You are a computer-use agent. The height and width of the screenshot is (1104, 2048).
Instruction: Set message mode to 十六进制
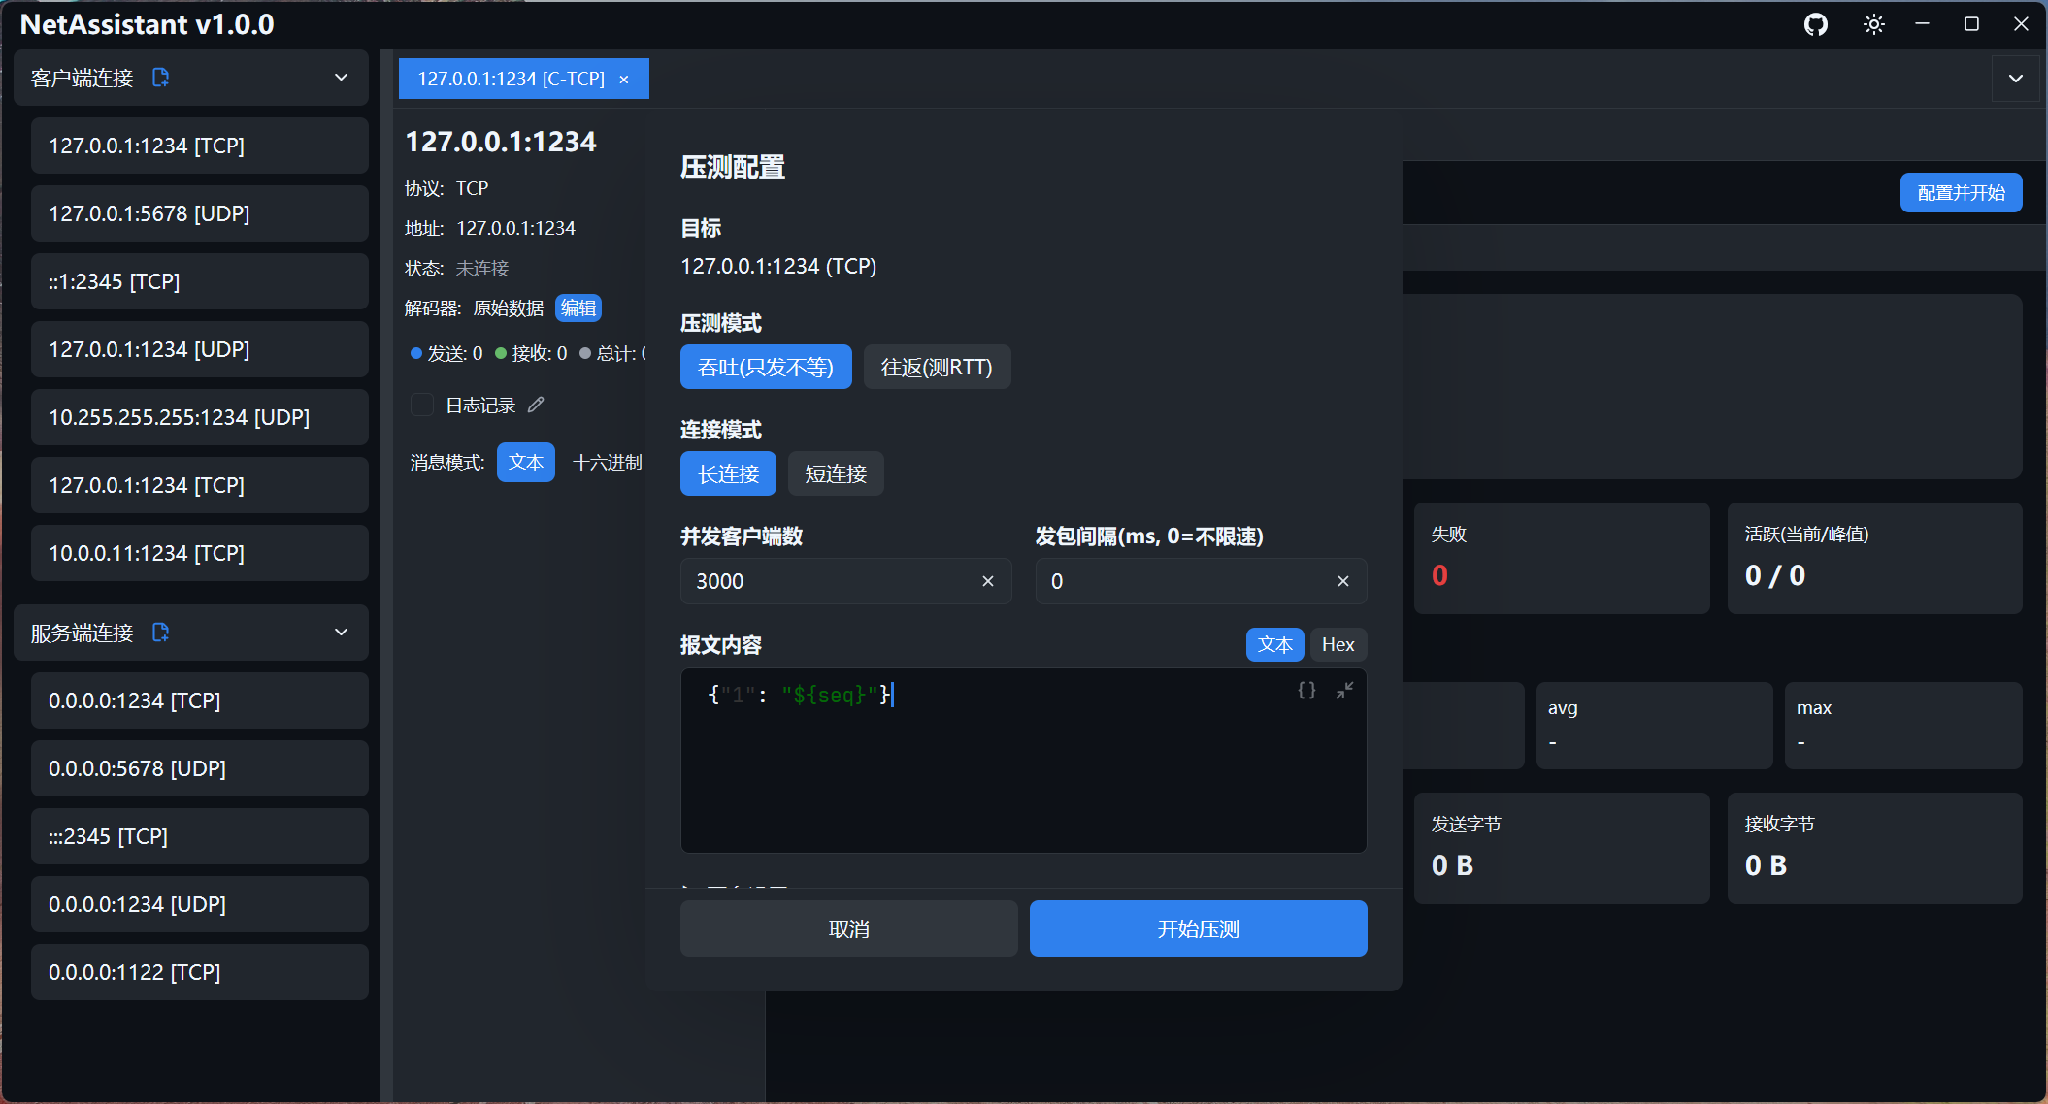[608, 462]
